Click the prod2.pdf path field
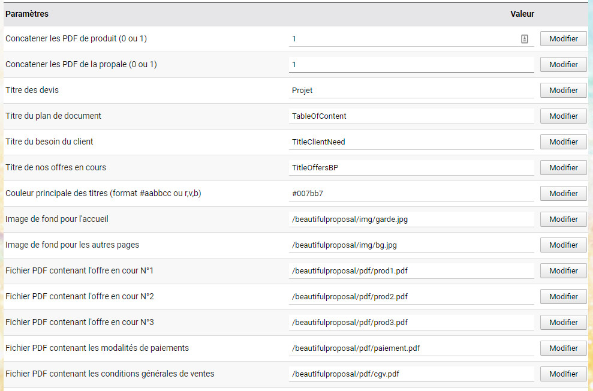Screen dimensions: 593x391 click(x=411, y=296)
